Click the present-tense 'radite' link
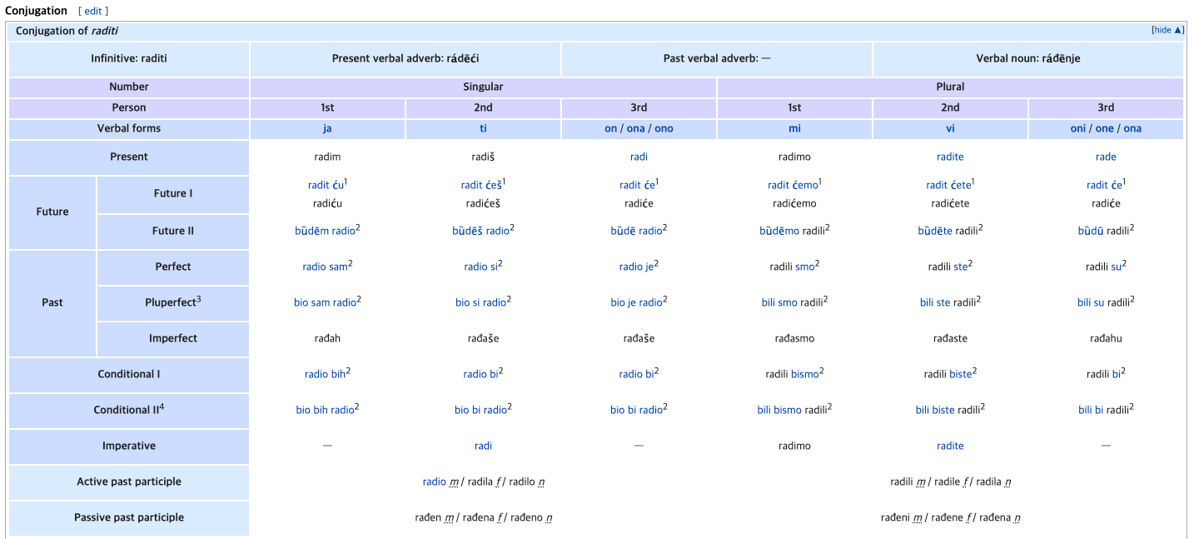 tap(950, 157)
